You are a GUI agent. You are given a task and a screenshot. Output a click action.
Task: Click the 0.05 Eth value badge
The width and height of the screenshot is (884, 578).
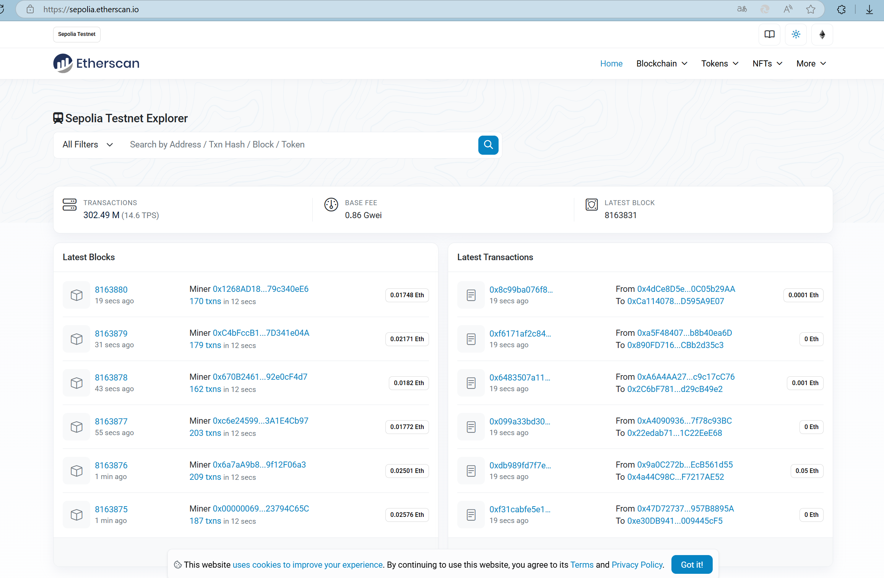point(807,471)
